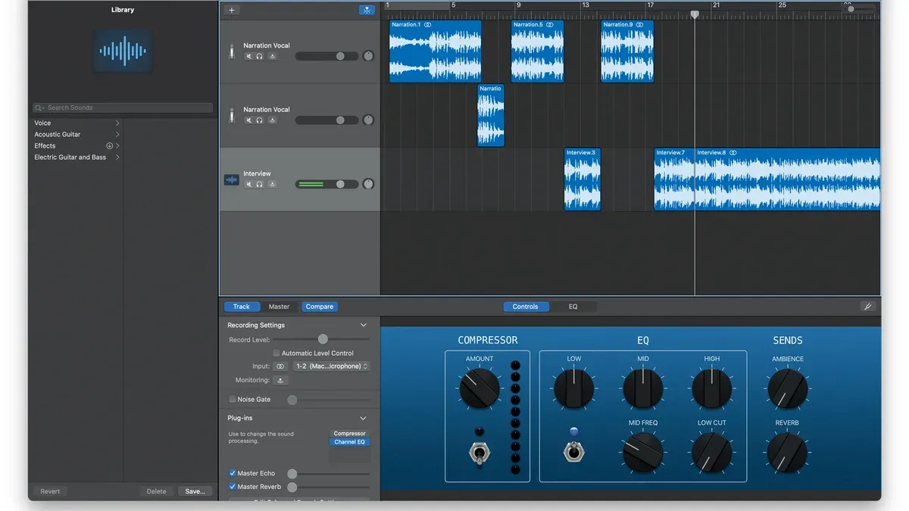Screen dimensions: 909x511
Task: Collapse the Recording Settings section chevron
Action: click(363, 326)
